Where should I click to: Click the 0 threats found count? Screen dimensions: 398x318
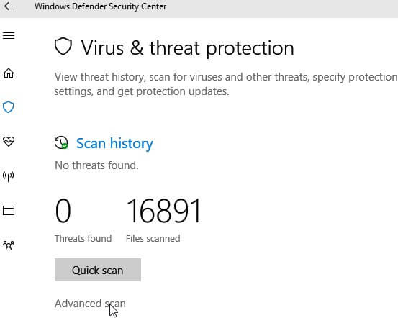63,211
